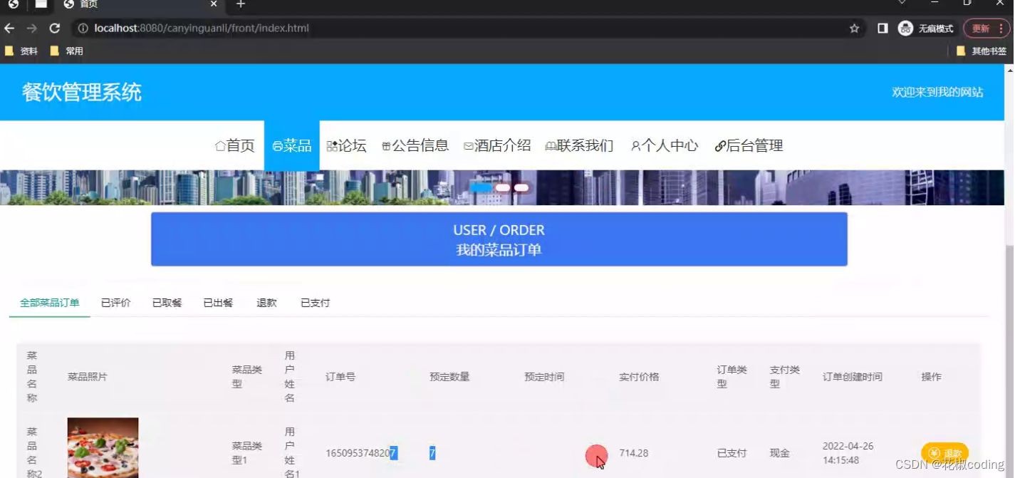Go to the 首页 home menu item
Screen dimensions: 1015x478
pyautogui.click(x=234, y=146)
